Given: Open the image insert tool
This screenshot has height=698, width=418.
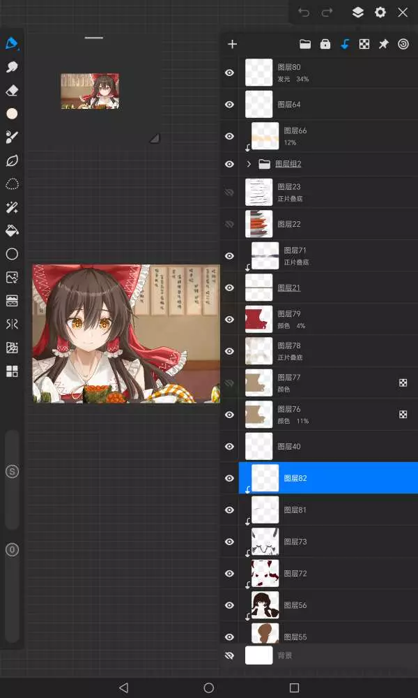Looking at the screenshot, I should (12, 277).
